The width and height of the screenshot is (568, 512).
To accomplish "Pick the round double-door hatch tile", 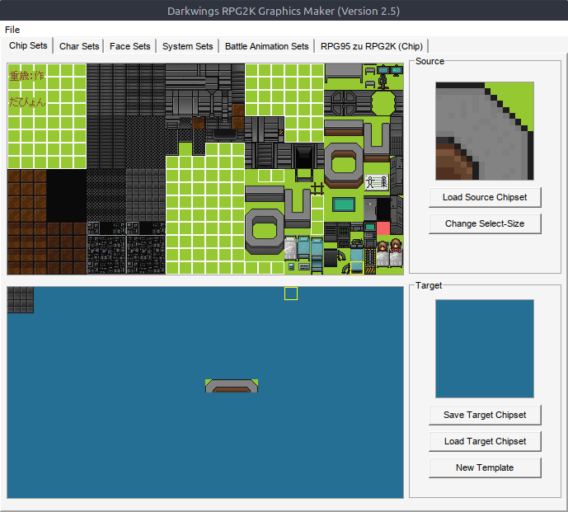I will pyautogui.click(x=344, y=103).
